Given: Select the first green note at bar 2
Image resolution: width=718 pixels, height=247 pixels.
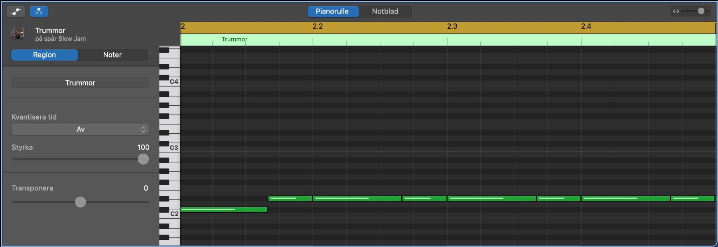Looking at the screenshot, I should (x=224, y=209).
